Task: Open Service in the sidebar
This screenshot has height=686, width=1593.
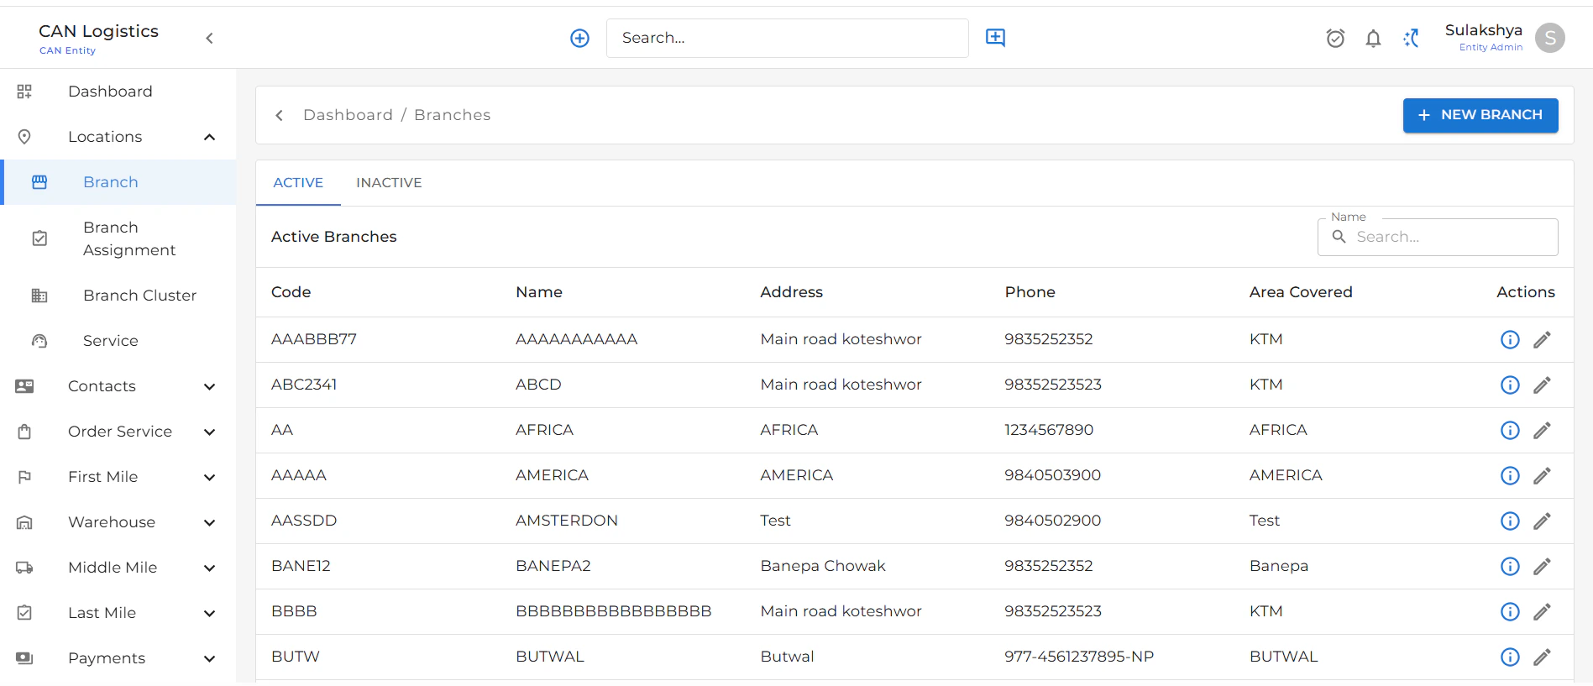Action: tap(118, 341)
